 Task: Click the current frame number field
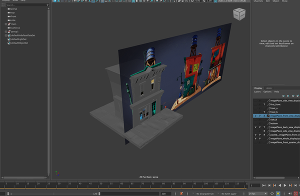tap(255, 185)
